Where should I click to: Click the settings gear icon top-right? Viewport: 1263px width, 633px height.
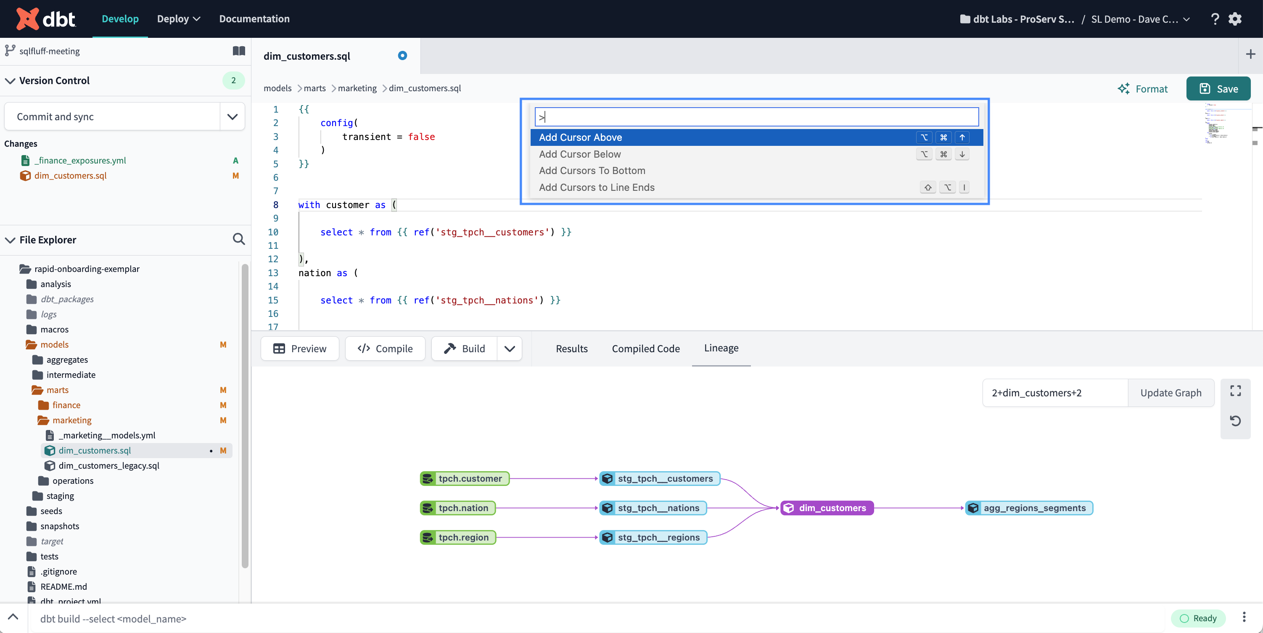point(1237,18)
